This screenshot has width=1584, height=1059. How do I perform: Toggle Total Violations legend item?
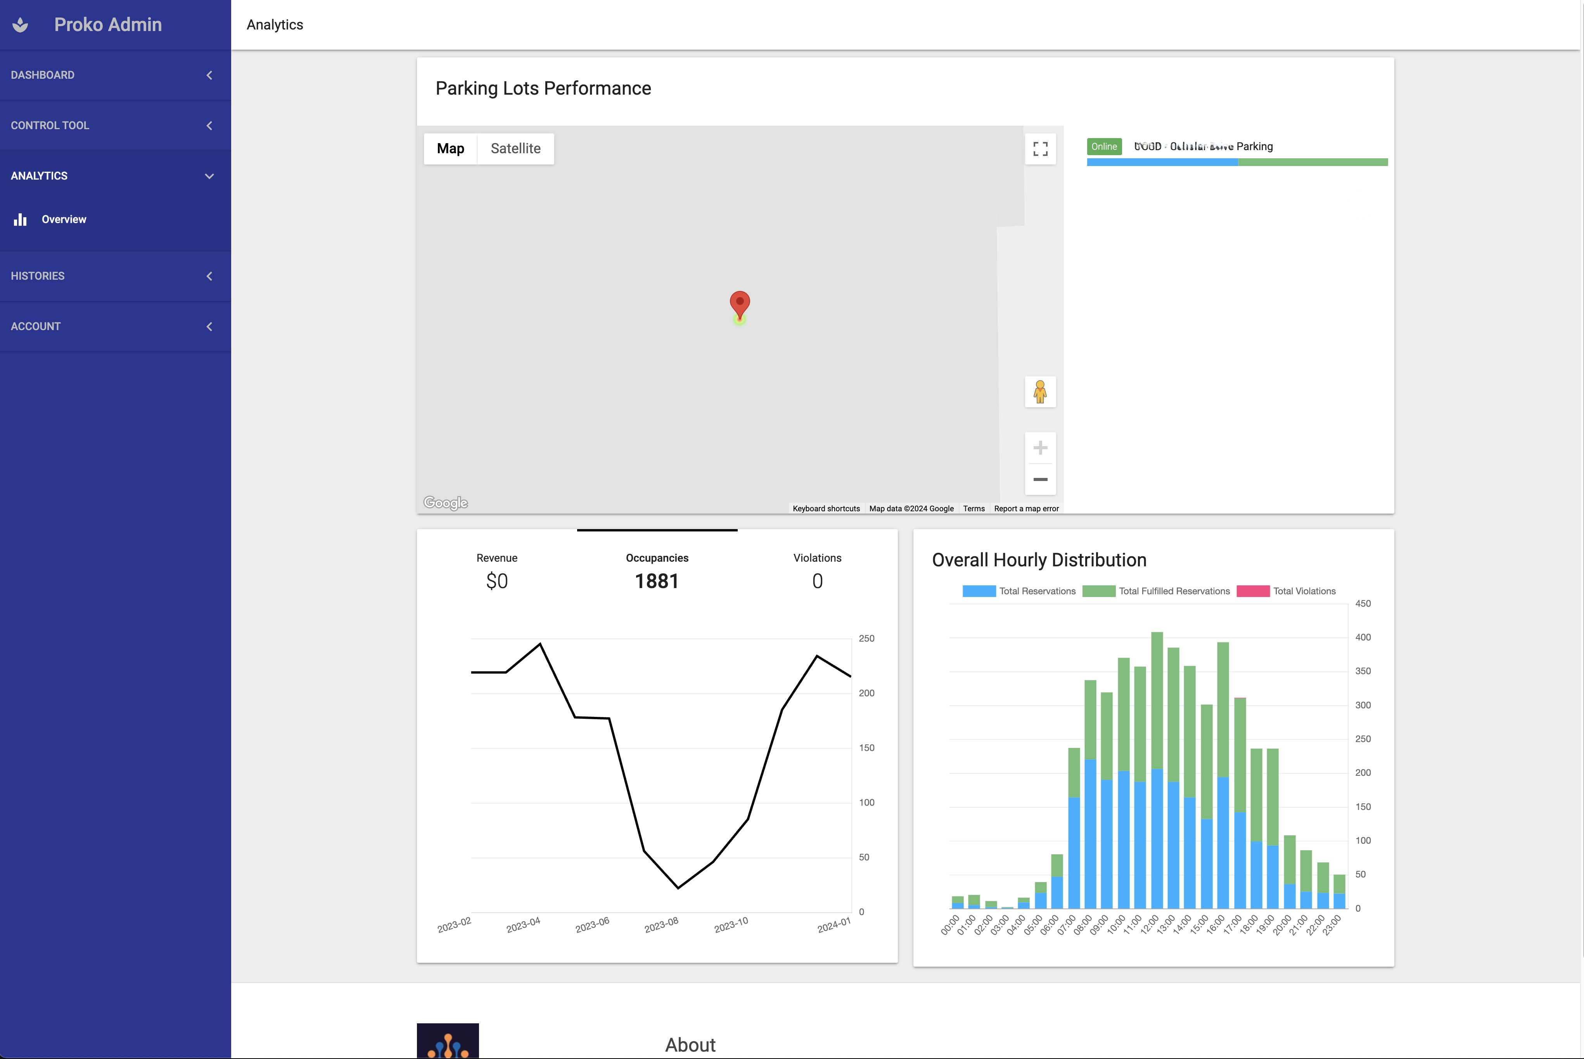[x=1286, y=591]
